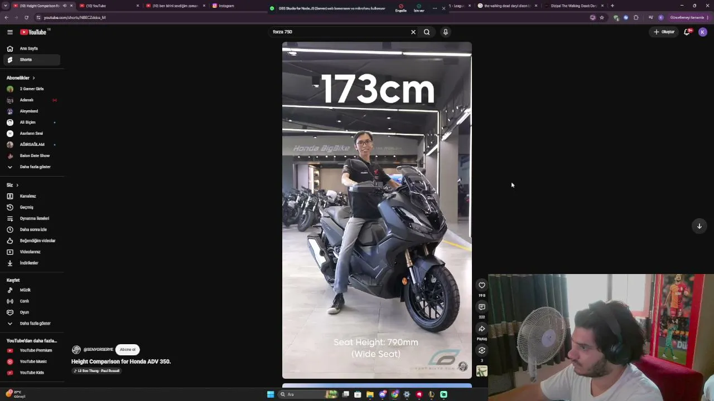
Task: Clear the search text with the X
Action: (413, 32)
